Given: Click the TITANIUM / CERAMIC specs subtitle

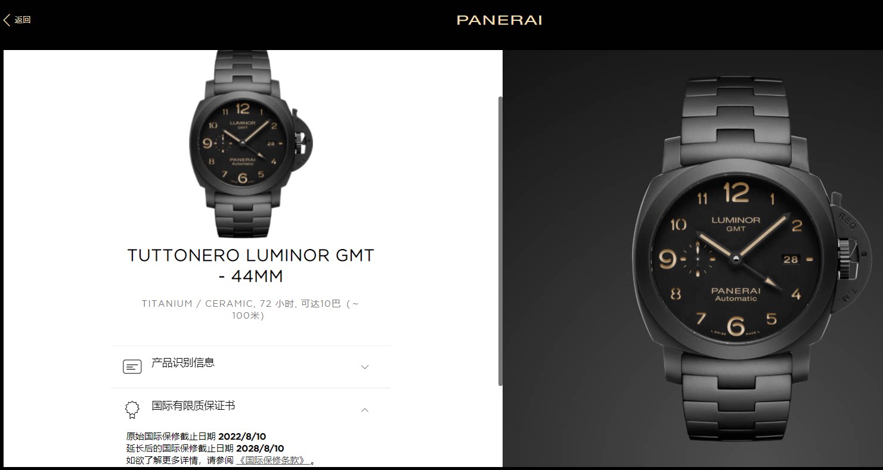Looking at the screenshot, I should tap(250, 310).
